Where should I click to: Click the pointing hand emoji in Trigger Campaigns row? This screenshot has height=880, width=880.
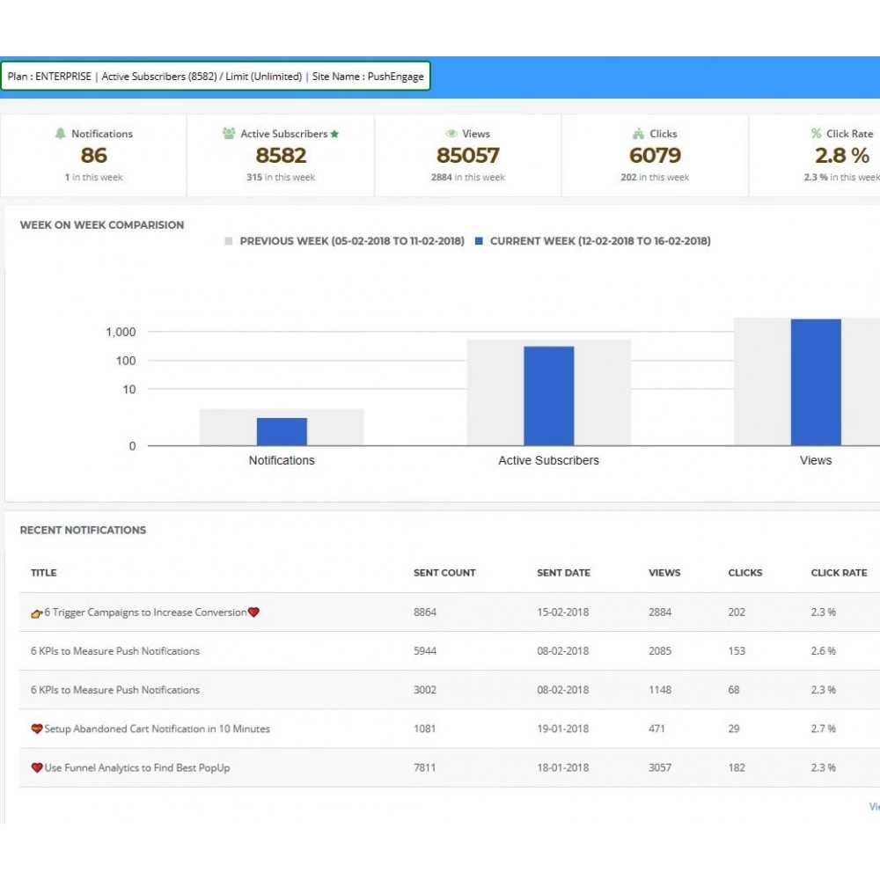coord(36,612)
